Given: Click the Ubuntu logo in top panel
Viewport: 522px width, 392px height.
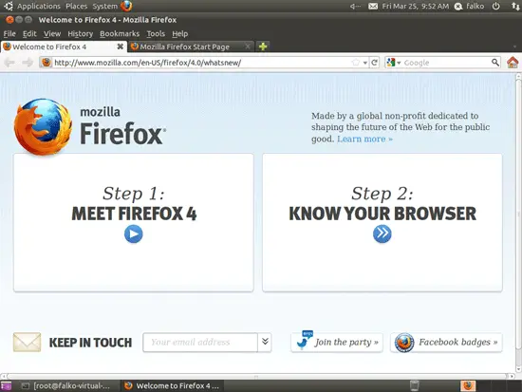Looking at the screenshot, I should pyautogui.click(x=8, y=6).
